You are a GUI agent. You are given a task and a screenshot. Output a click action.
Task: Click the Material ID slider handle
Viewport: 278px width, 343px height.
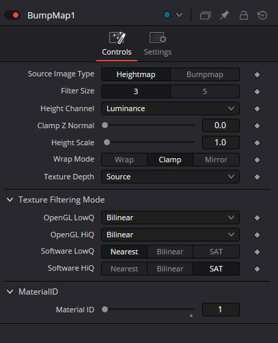coord(105,310)
